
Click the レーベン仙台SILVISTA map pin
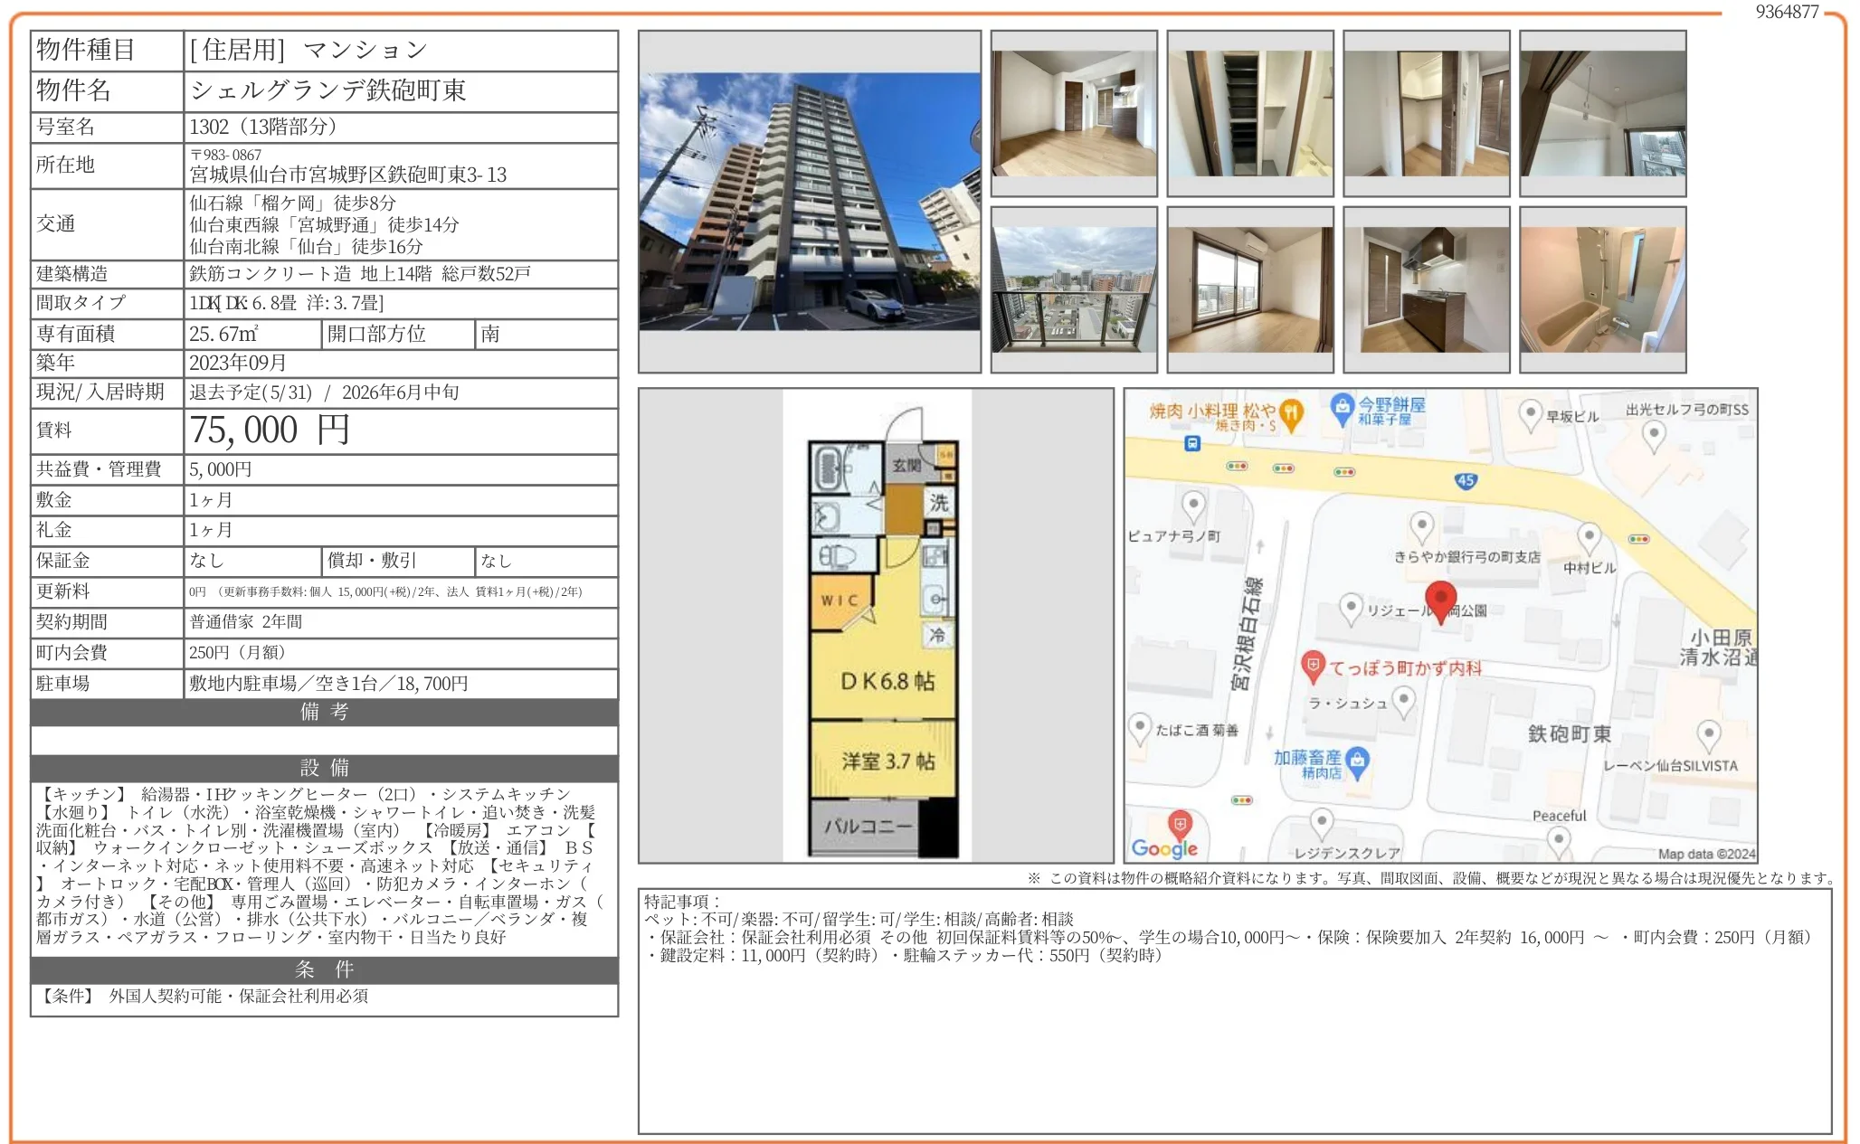[x=1709, y=735]
